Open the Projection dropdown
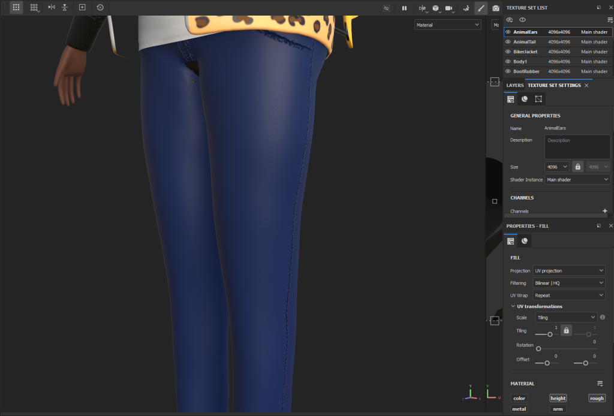This screenshot has height=416, width=614. point(569,271)
